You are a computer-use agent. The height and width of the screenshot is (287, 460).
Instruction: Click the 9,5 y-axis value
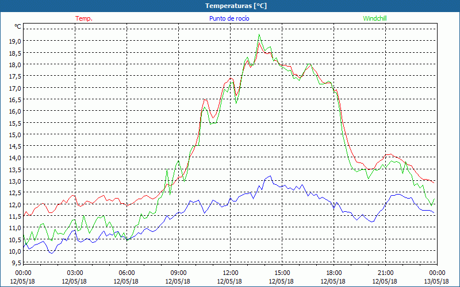pyautogui.click(x=16, y=263)
